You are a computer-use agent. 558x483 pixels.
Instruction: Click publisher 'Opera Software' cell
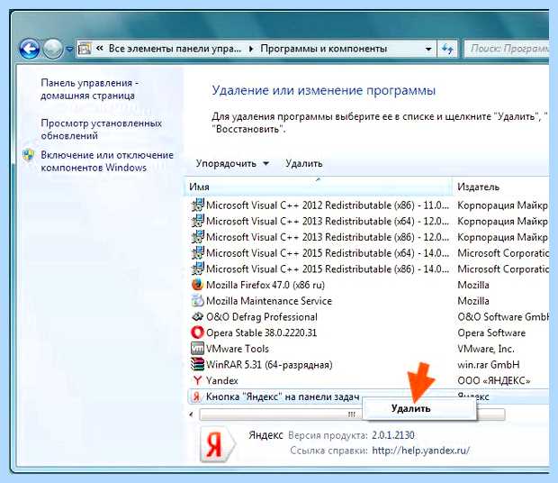click(x=491, y=333)
